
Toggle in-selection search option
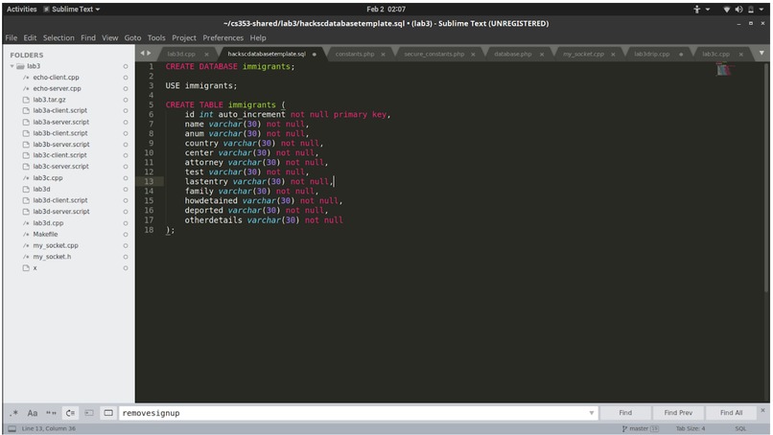click(x=89, y=413)
